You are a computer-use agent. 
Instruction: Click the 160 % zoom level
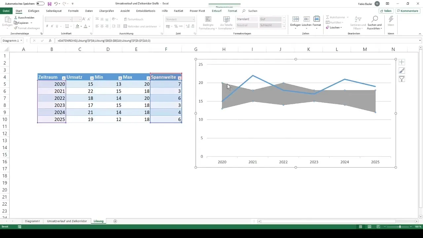tap(418, 227)
